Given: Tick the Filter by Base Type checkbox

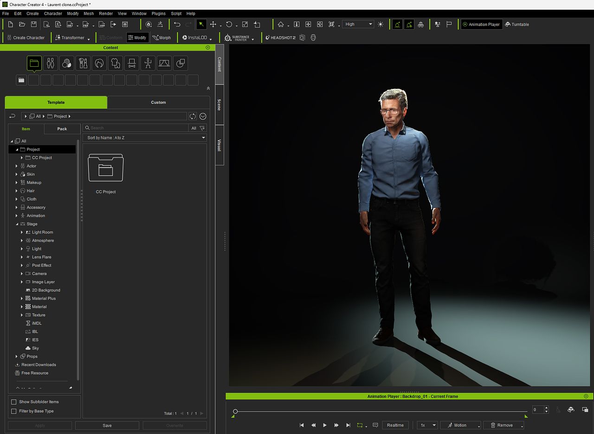Looking at the screenshot, I should tap(13, 411).
